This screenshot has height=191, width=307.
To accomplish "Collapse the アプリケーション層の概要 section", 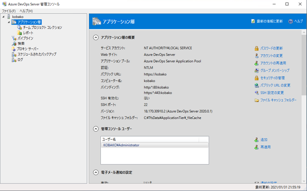I will (95, 37).
